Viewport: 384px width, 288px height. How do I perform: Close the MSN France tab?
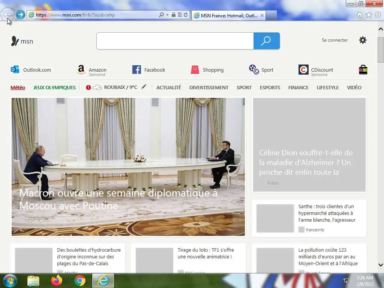262,15
